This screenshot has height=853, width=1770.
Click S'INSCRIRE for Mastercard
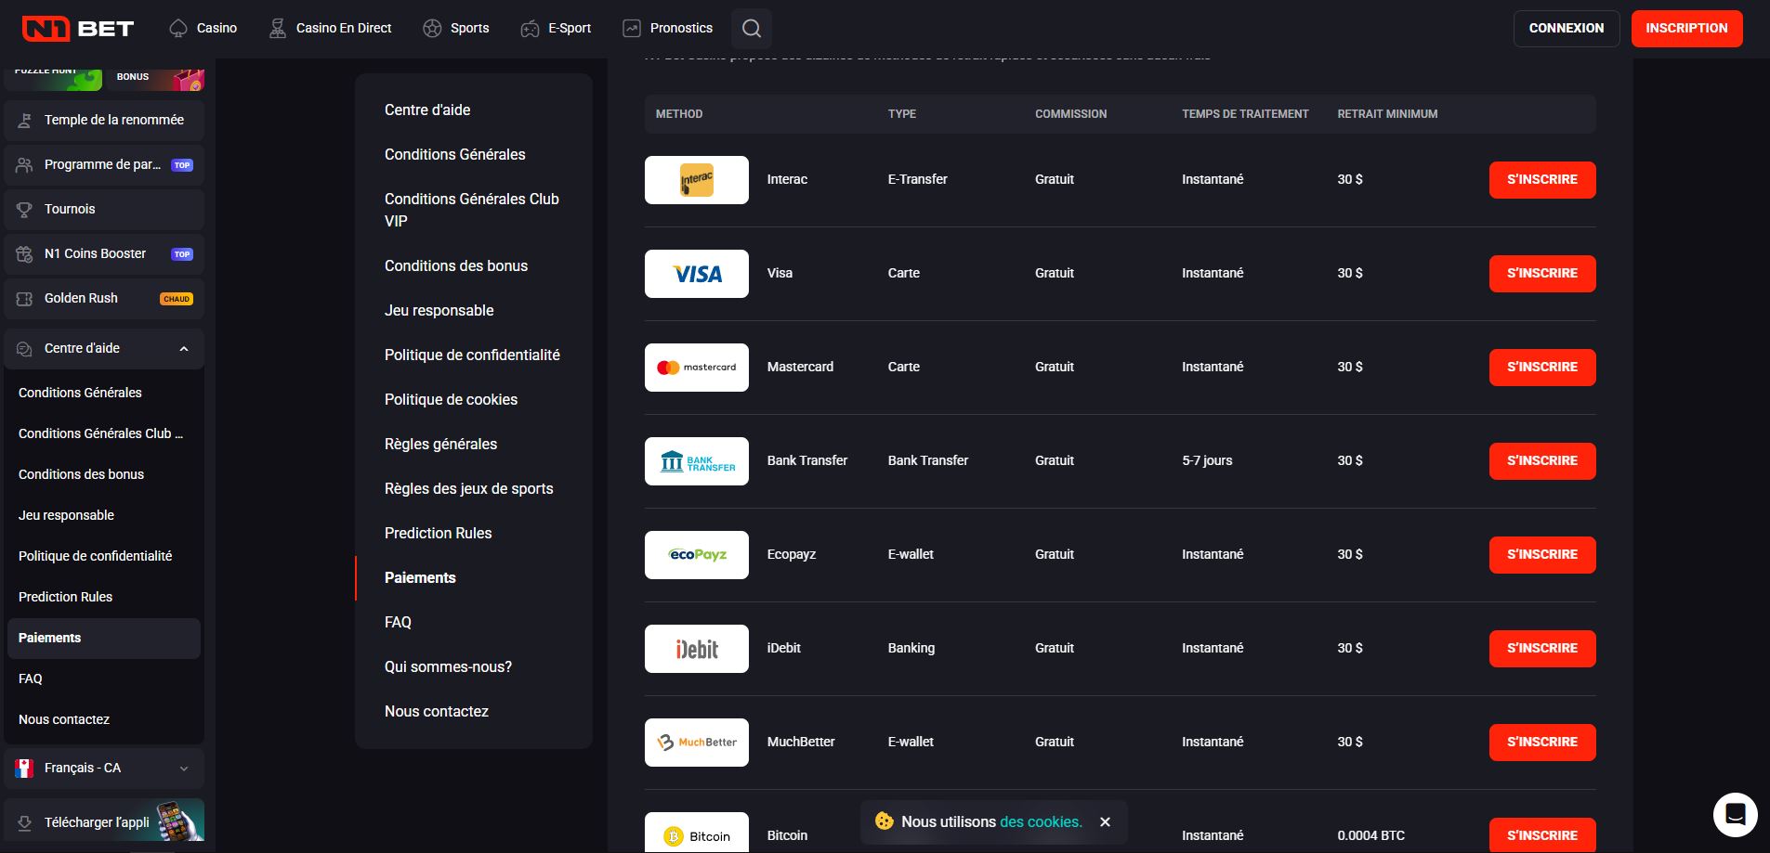(1542, 368)
